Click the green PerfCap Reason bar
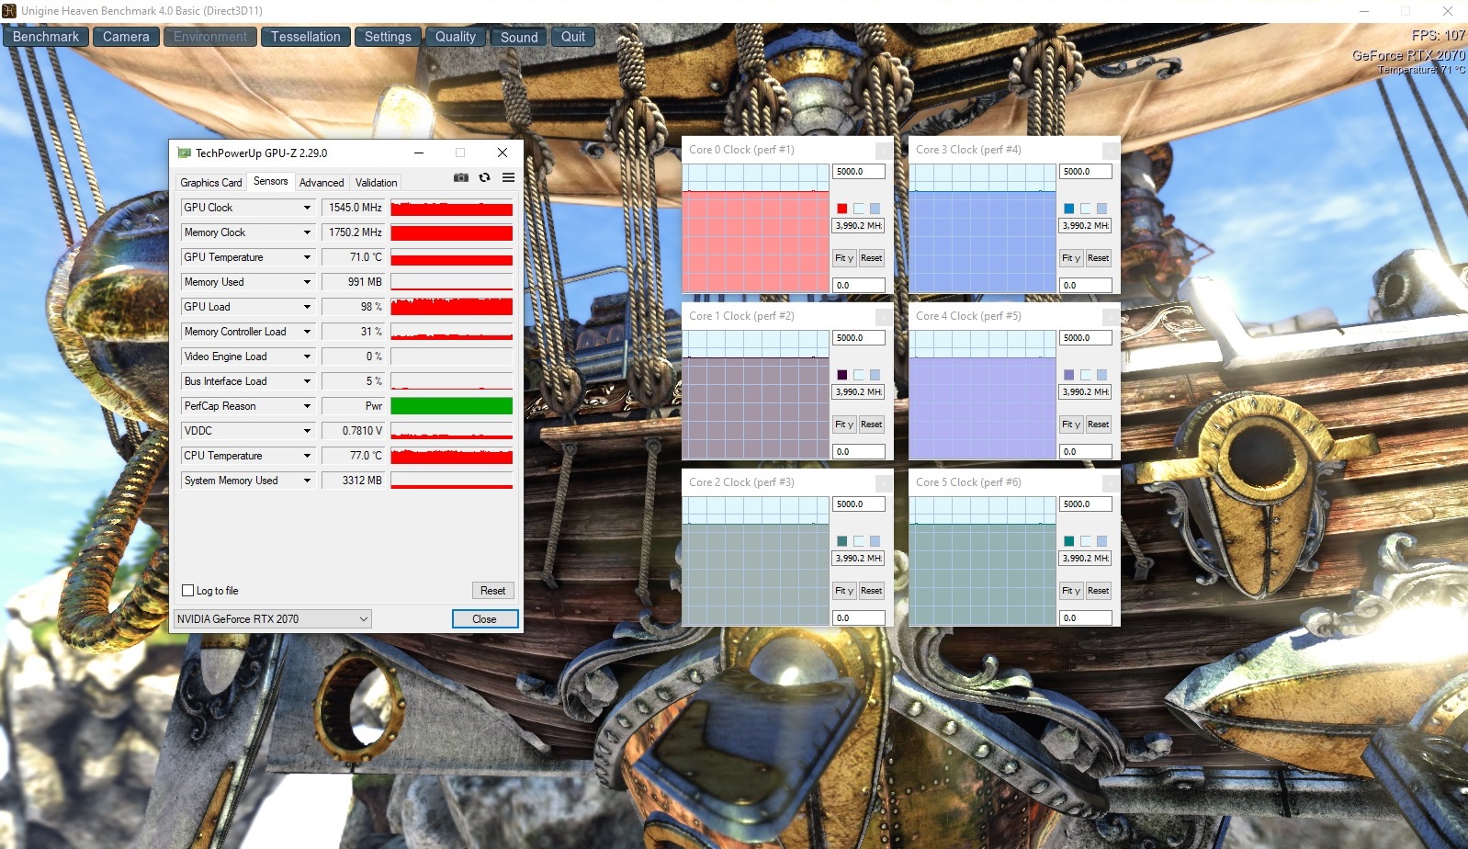 point(452,406)
